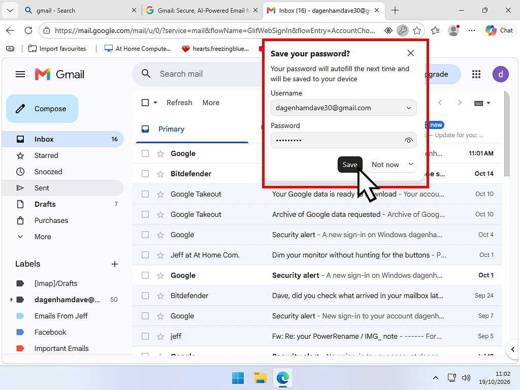Click the password key icon in address bar

coord(403,30)
